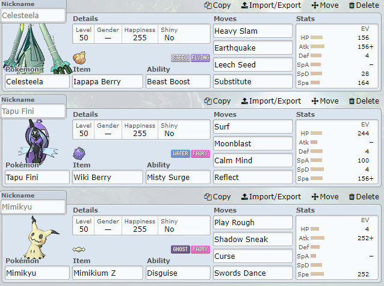
Task: Open the Iapapa Berry item field
Action: pyautogui.click(x=108, y=82)
